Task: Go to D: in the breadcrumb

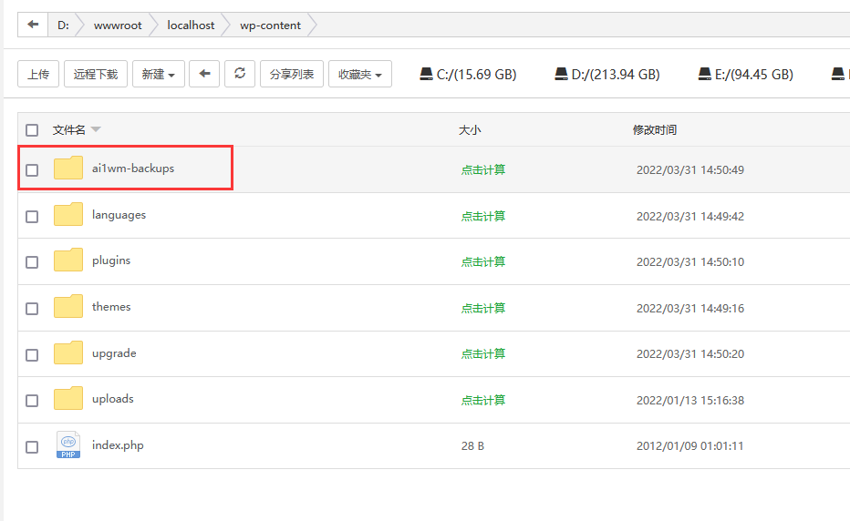Action: click(x=64, y=25)
